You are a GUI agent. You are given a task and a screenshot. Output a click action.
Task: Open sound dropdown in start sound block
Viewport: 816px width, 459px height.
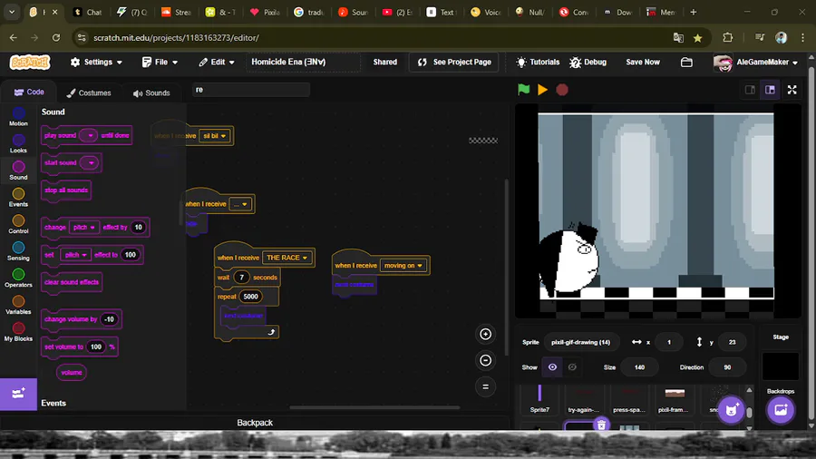coord(91,163)
